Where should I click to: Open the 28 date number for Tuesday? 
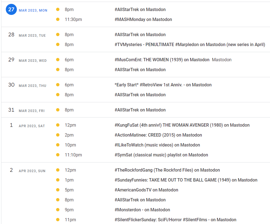pyautogui.click(x=11, y=34)
